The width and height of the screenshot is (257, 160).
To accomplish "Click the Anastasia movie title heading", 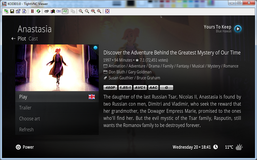I will pos(34,29).
